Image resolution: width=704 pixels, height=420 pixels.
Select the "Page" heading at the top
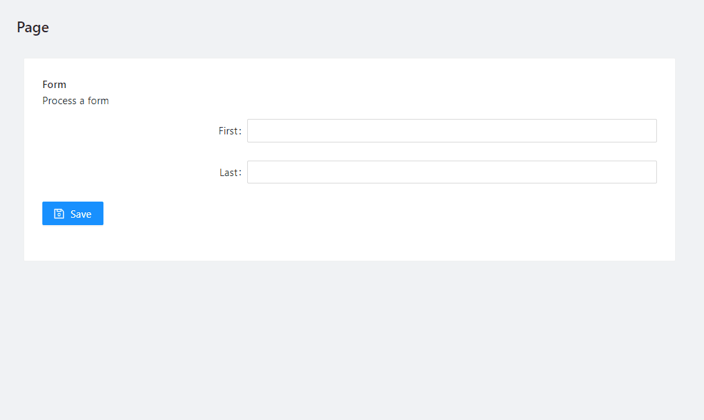(33, 28)
